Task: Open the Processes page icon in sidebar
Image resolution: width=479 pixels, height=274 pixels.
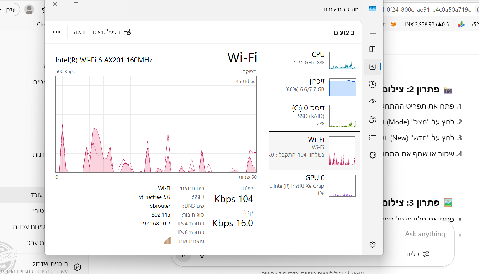Action: coord(373,49)
